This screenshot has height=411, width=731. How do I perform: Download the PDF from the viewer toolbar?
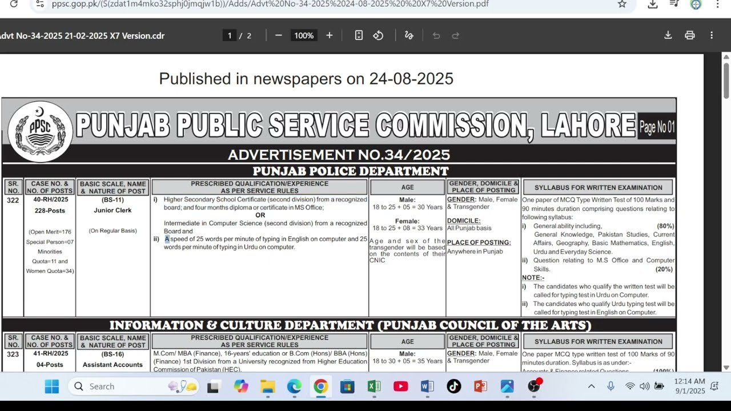pyautogui.click(x=668, y=35)
